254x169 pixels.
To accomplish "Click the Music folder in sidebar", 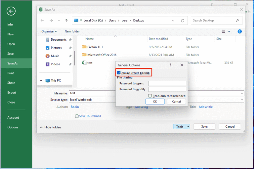I will [x=55, y=56].
